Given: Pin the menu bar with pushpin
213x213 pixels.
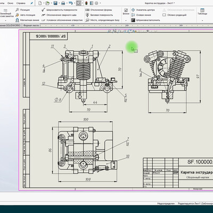Looking at the screenshot, I should (31, 3).
